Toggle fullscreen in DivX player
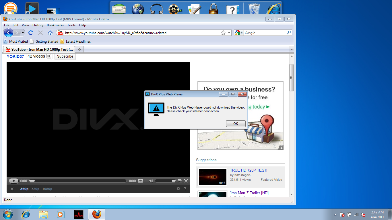The width and height of the screenshot is (392, 220). [x=186, y=181]
